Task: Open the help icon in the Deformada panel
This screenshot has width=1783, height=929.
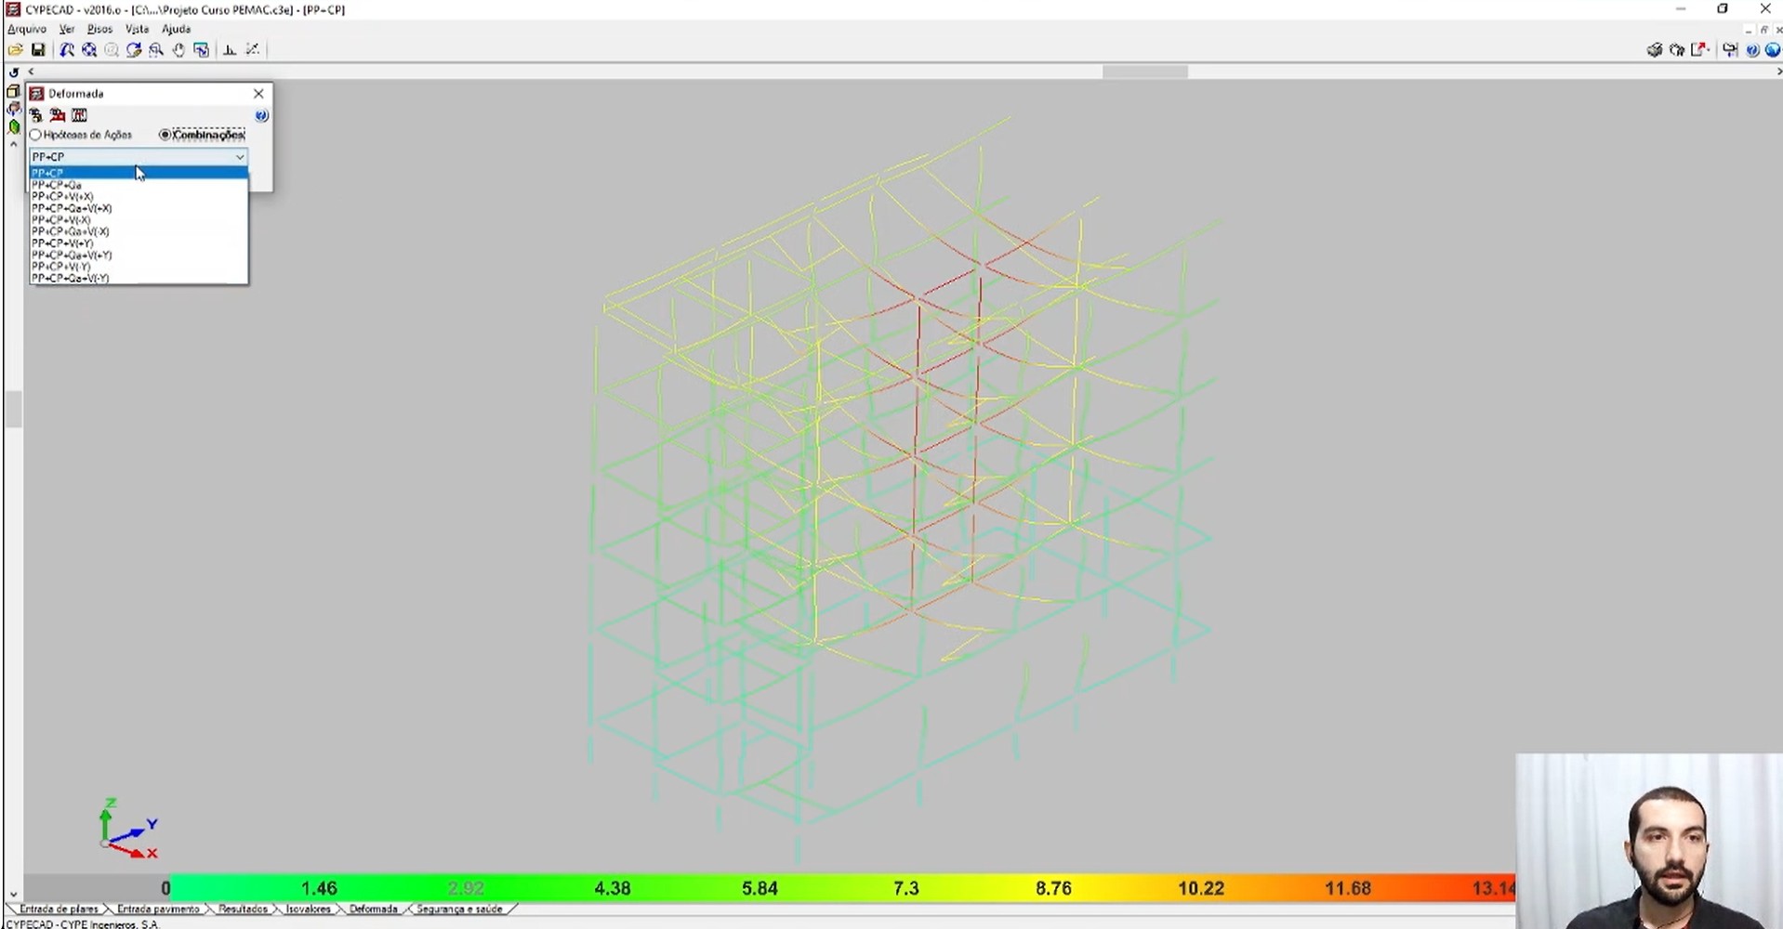Action: pos(261,115)
